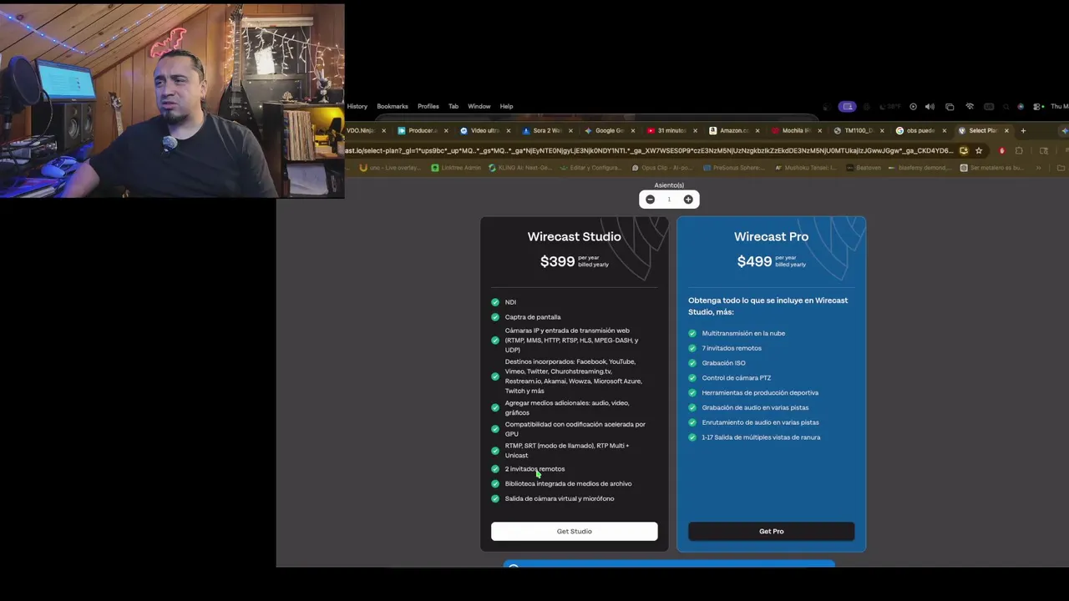Open the PreSonus Sphere bookmark
1069x601 pixels.
733,168
